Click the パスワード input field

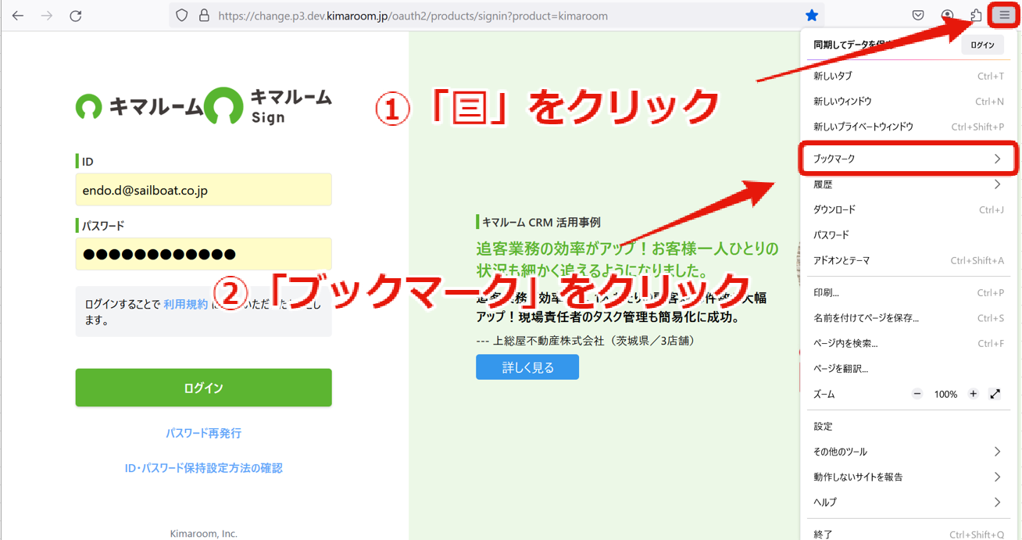[x=203, y=254]
